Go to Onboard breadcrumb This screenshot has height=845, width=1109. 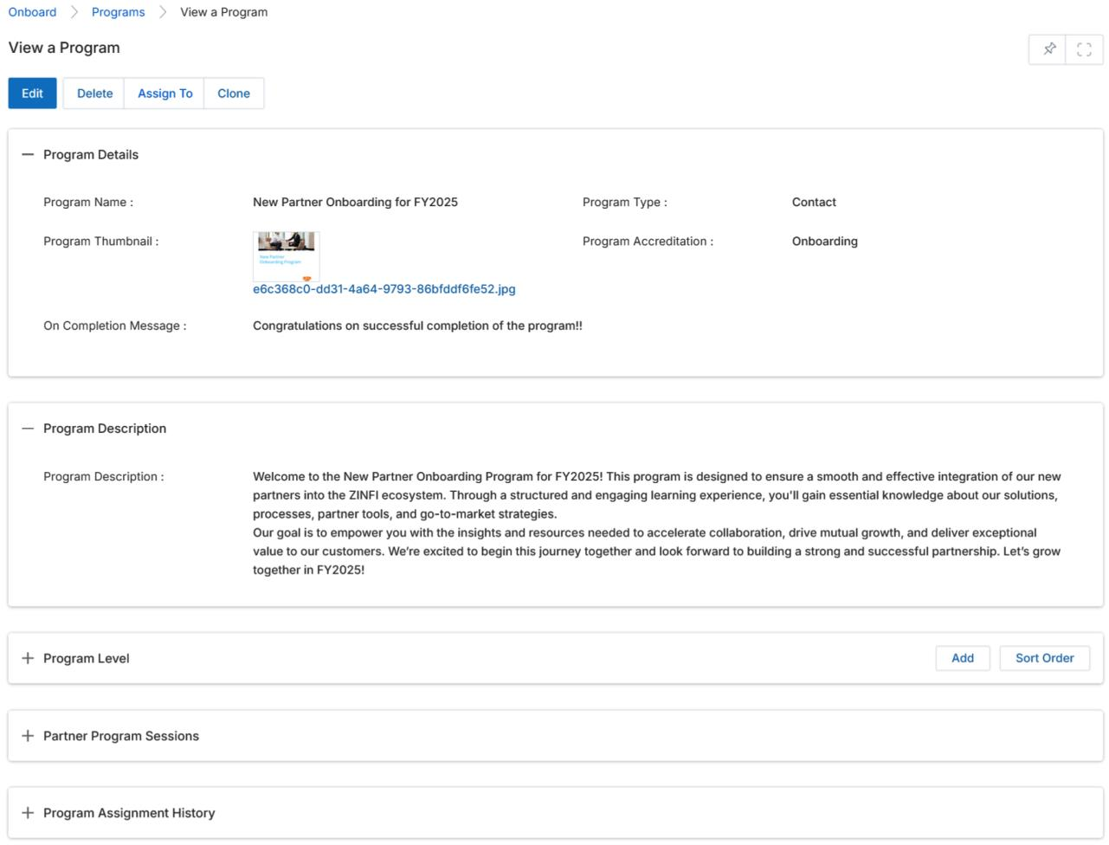33,12
